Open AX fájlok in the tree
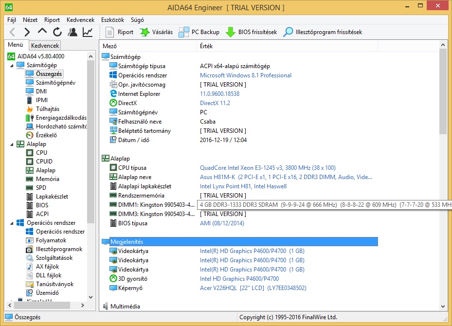Viewport: 452px width, 326px height. (47, 267)
